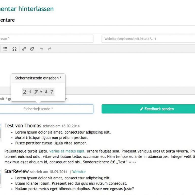
Task: Open StarReview's Website link
Action: 79,172
